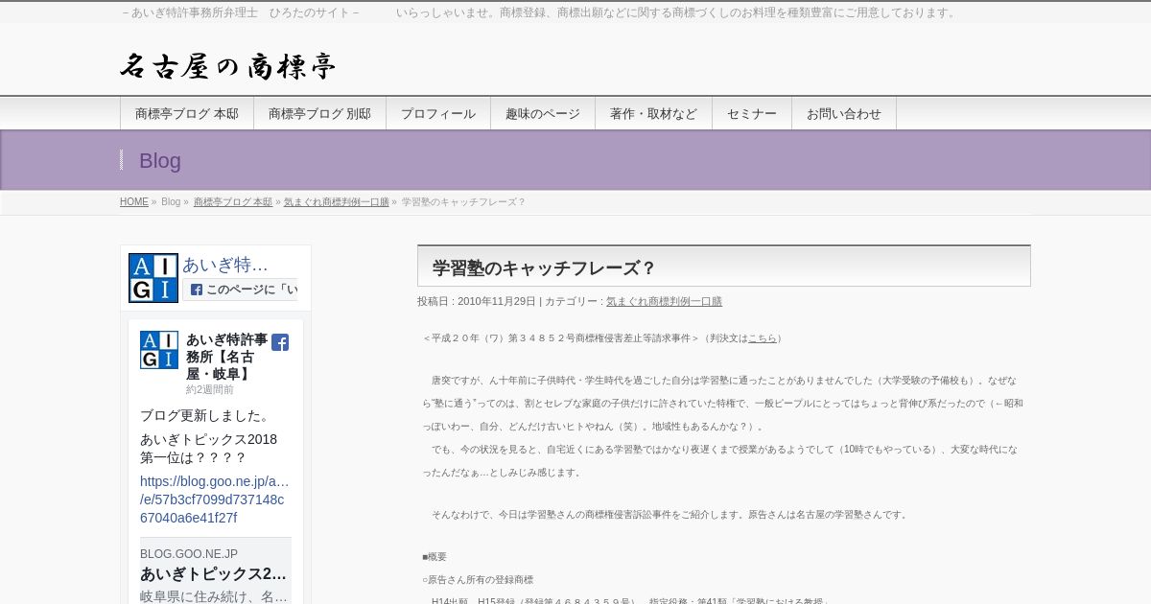Click the article title 学習塾のキャッチフレーズ？

pos(544,268)
